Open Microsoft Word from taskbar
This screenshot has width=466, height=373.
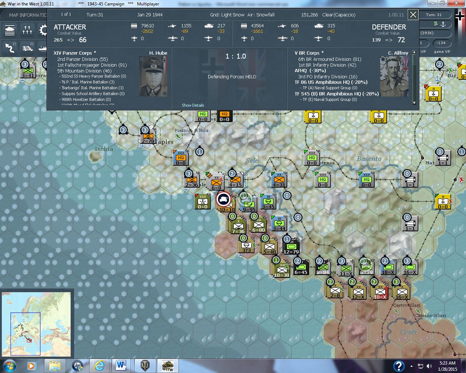tap(121, 366)
